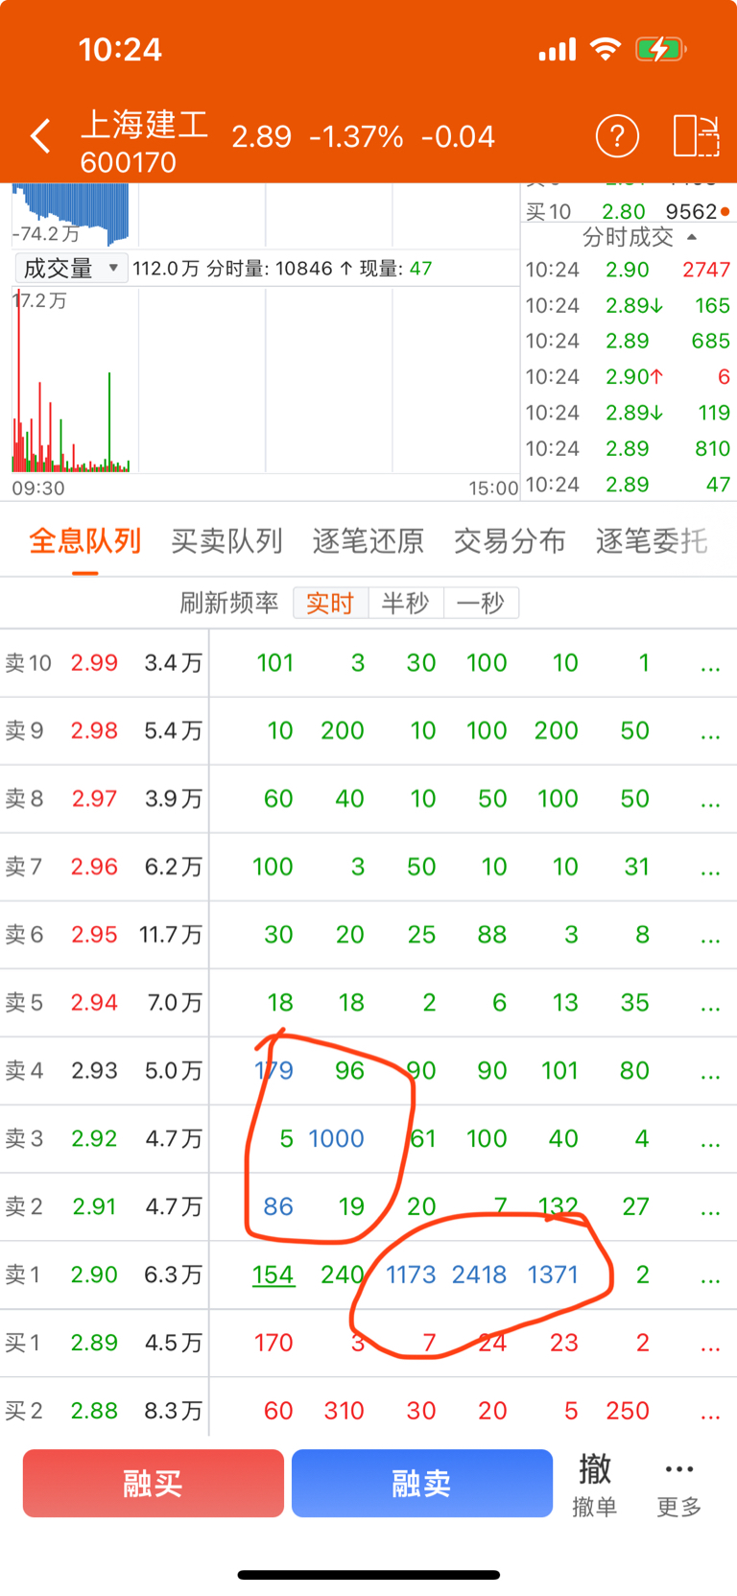Collapse the 分时成交 header arrow
This screenshot has width=737, height=1596.
click(x=692, y=237)
